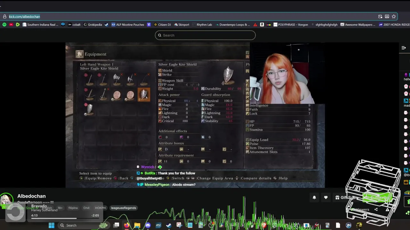Select the HOKPH stream tag
Image resolution: width=410 pixels, height=230 pixels.
coord(100,208)
